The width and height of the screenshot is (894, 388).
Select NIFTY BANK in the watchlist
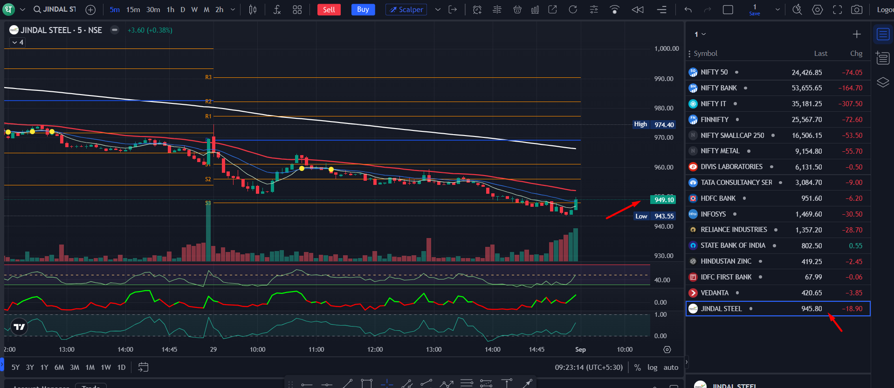coord(778,88)
